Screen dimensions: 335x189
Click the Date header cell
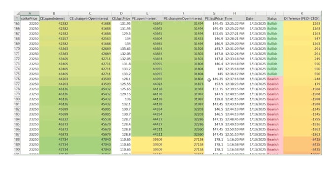tap(256, 18)
